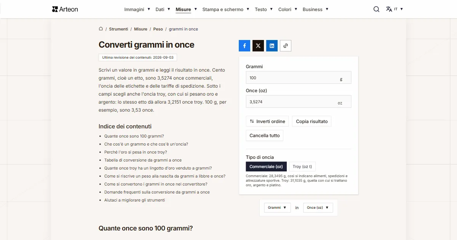Focus the Once (oz) result field
Image resolution: width=457 pixels, height=240 pixels.
[299, 102]
